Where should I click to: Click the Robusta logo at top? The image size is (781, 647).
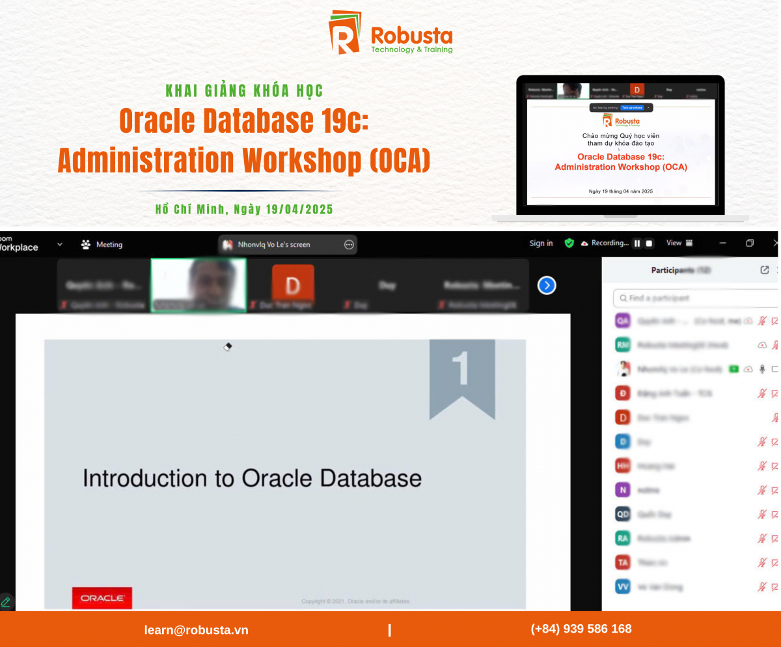click(x=390, y=33)
